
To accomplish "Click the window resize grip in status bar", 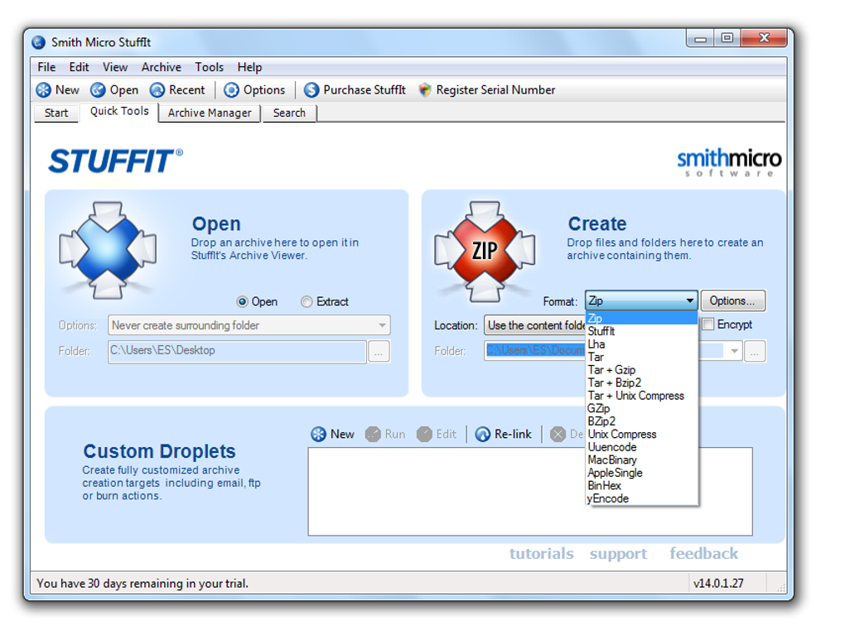I will pyautogui.click(x=781, y=588).
